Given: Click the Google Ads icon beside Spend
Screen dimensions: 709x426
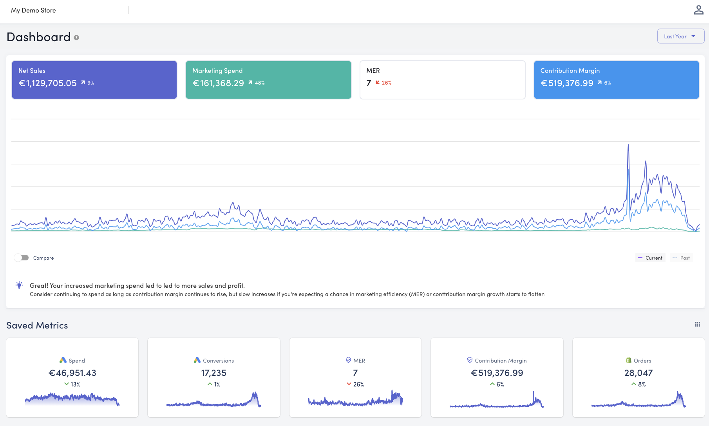Looking at the screenshot, I should tap(63, 360).
